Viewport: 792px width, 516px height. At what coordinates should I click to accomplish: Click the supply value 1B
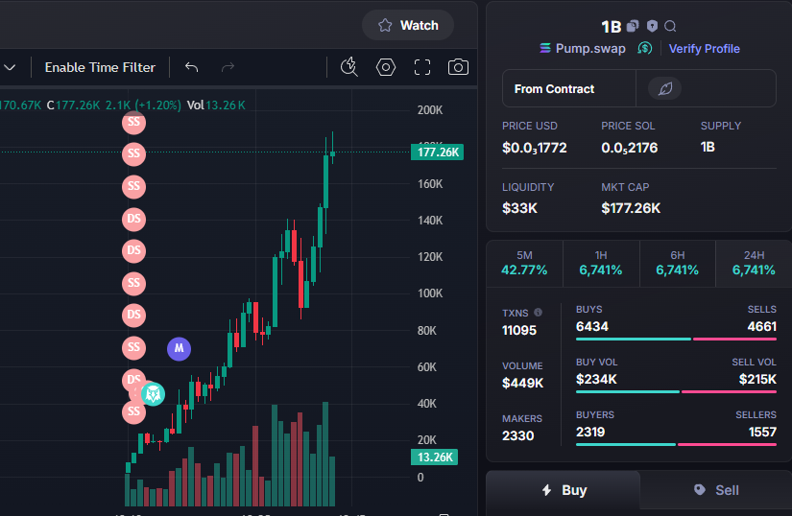708,147
